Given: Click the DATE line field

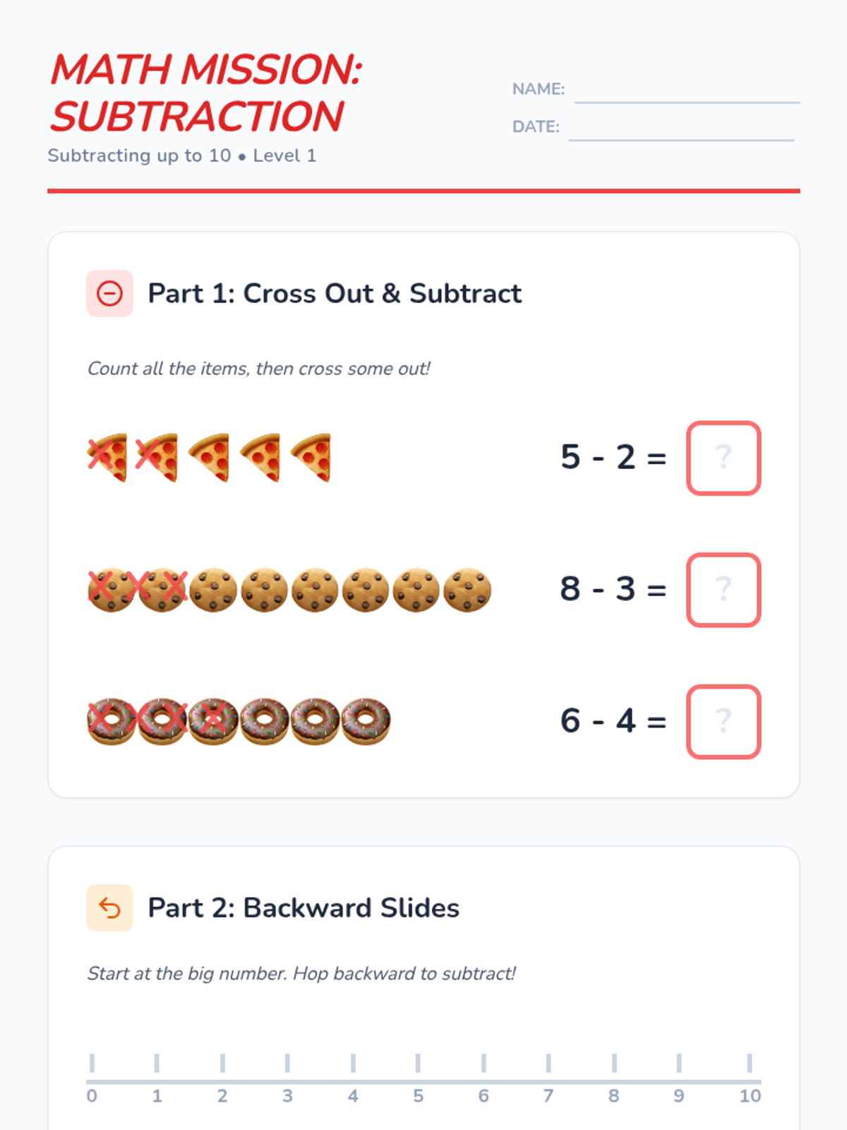Looking at the screenshot, I should (x=680, y=129).
